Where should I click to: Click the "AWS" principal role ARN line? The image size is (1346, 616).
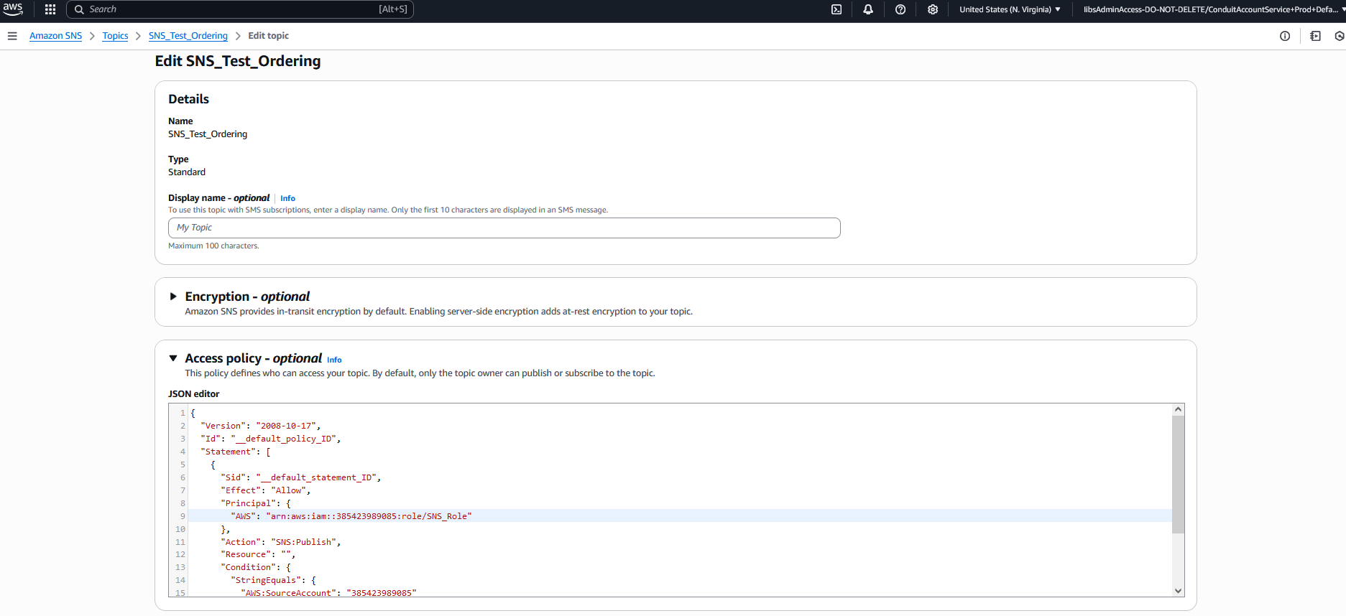point(351,516)
